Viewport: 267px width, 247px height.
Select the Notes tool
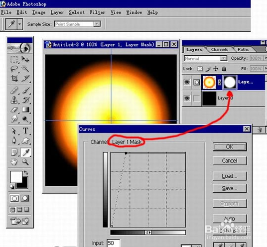(x=14, y=152)
